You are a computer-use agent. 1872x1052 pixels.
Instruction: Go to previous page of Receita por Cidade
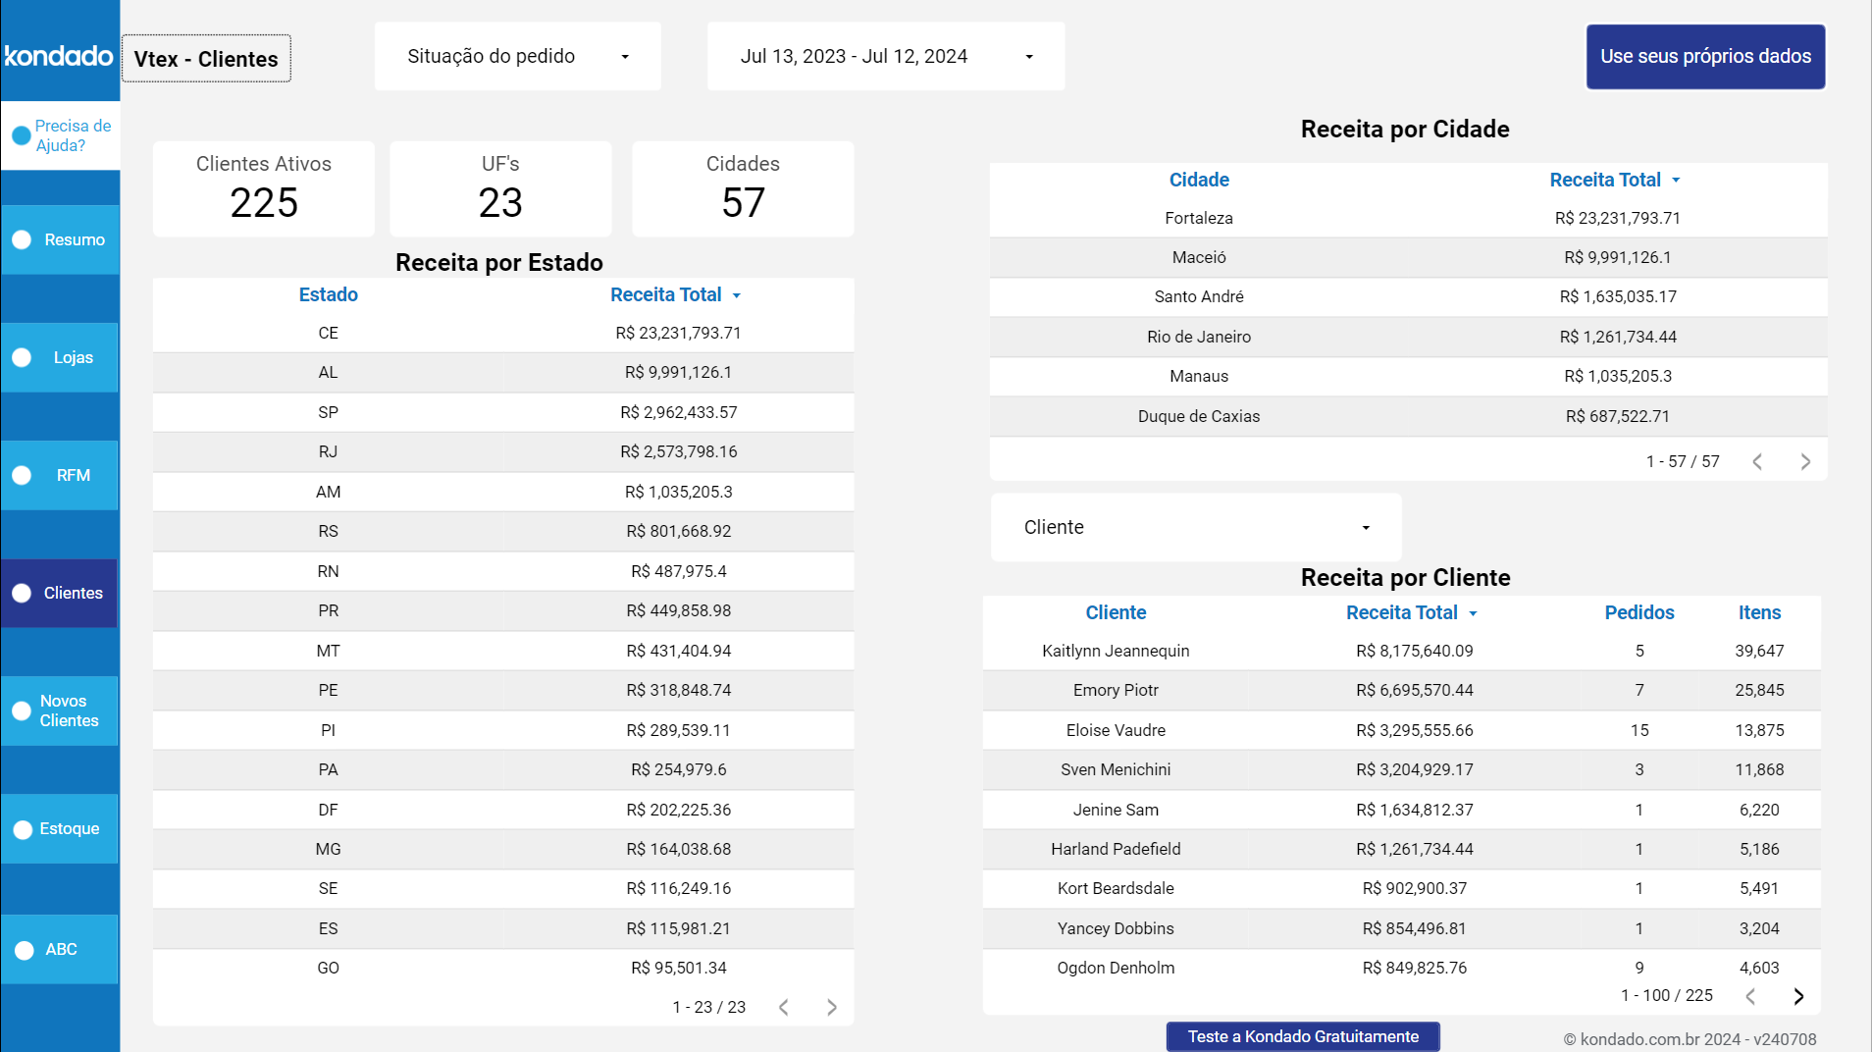pos(1757,461)
